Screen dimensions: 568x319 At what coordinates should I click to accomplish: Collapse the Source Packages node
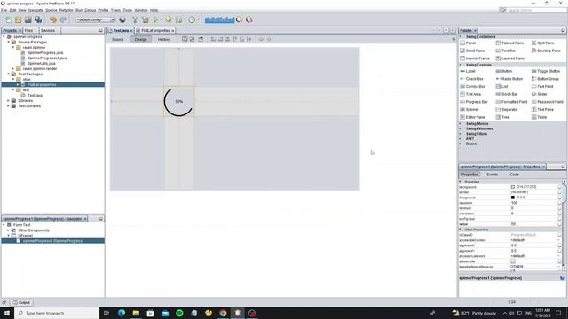pos(9,43)
